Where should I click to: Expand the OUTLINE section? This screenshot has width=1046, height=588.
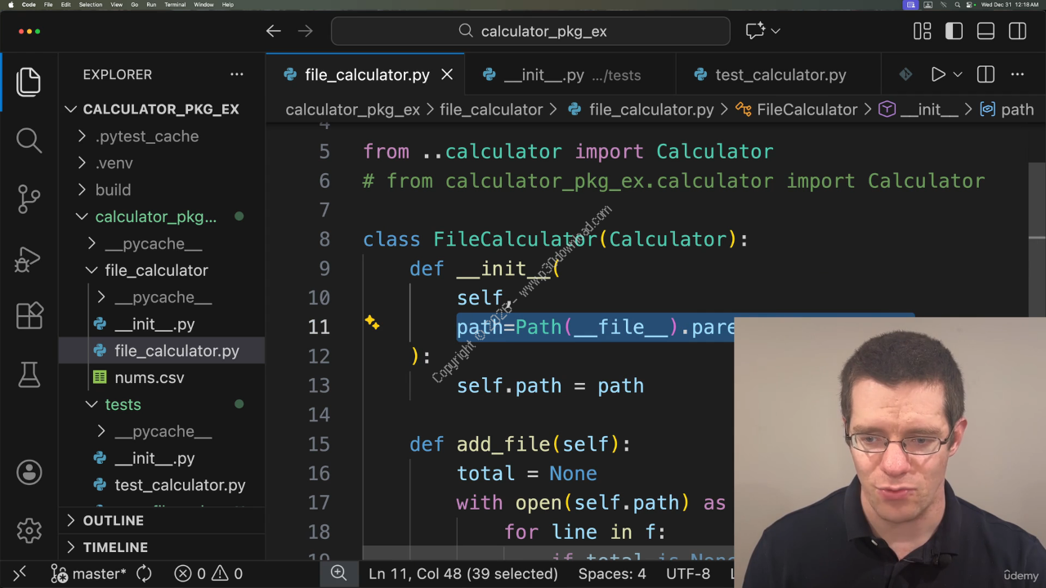113,520
